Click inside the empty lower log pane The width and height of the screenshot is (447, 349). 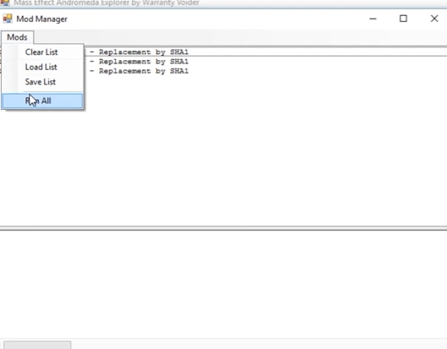[x=223, y=284]
